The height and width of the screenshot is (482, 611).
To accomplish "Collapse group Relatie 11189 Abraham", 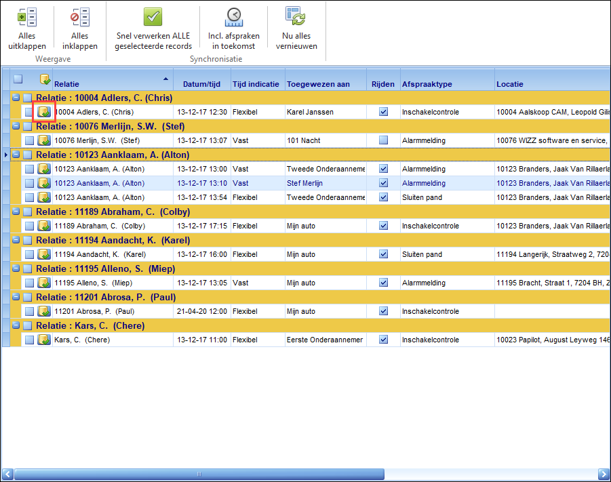I will point(16,212).
